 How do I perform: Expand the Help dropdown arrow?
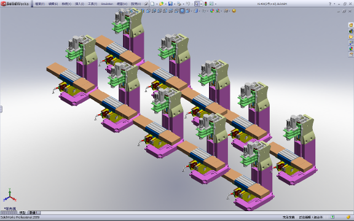pos(334,4)
